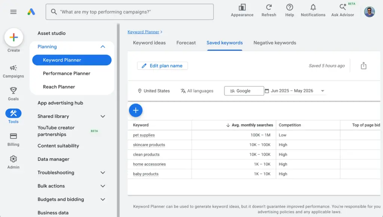The width and height of the screenshot is (383, 217).
Task: Sort by Top of page bid column
Action: (366, 125)
